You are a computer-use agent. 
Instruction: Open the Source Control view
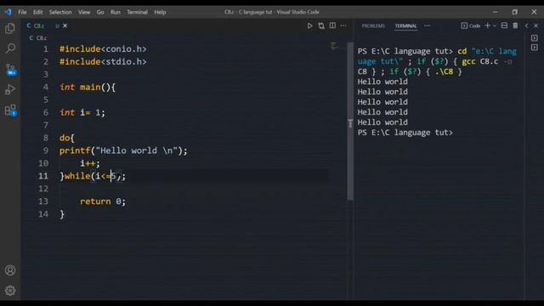coord(11,70)
